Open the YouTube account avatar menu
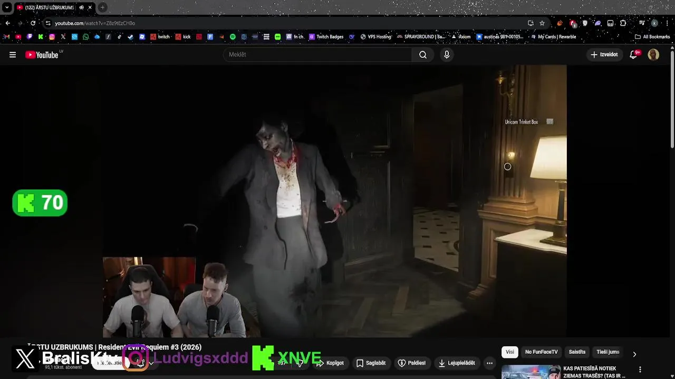 pyautogui.click(x=653, y=55)
